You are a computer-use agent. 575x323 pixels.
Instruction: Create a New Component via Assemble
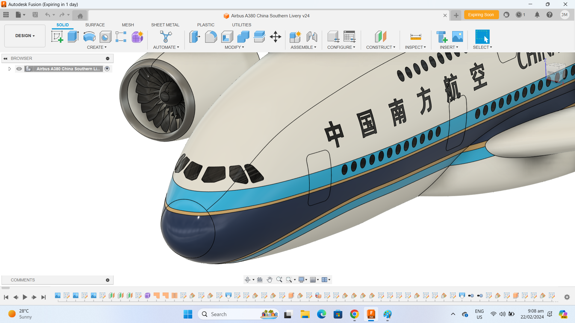coord(295,36)
